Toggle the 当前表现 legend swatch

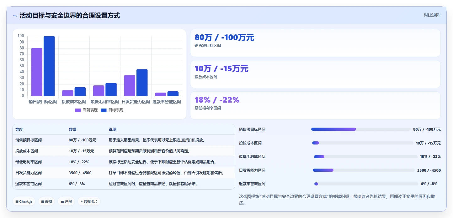pyautogui.click(x=78, y=110)
